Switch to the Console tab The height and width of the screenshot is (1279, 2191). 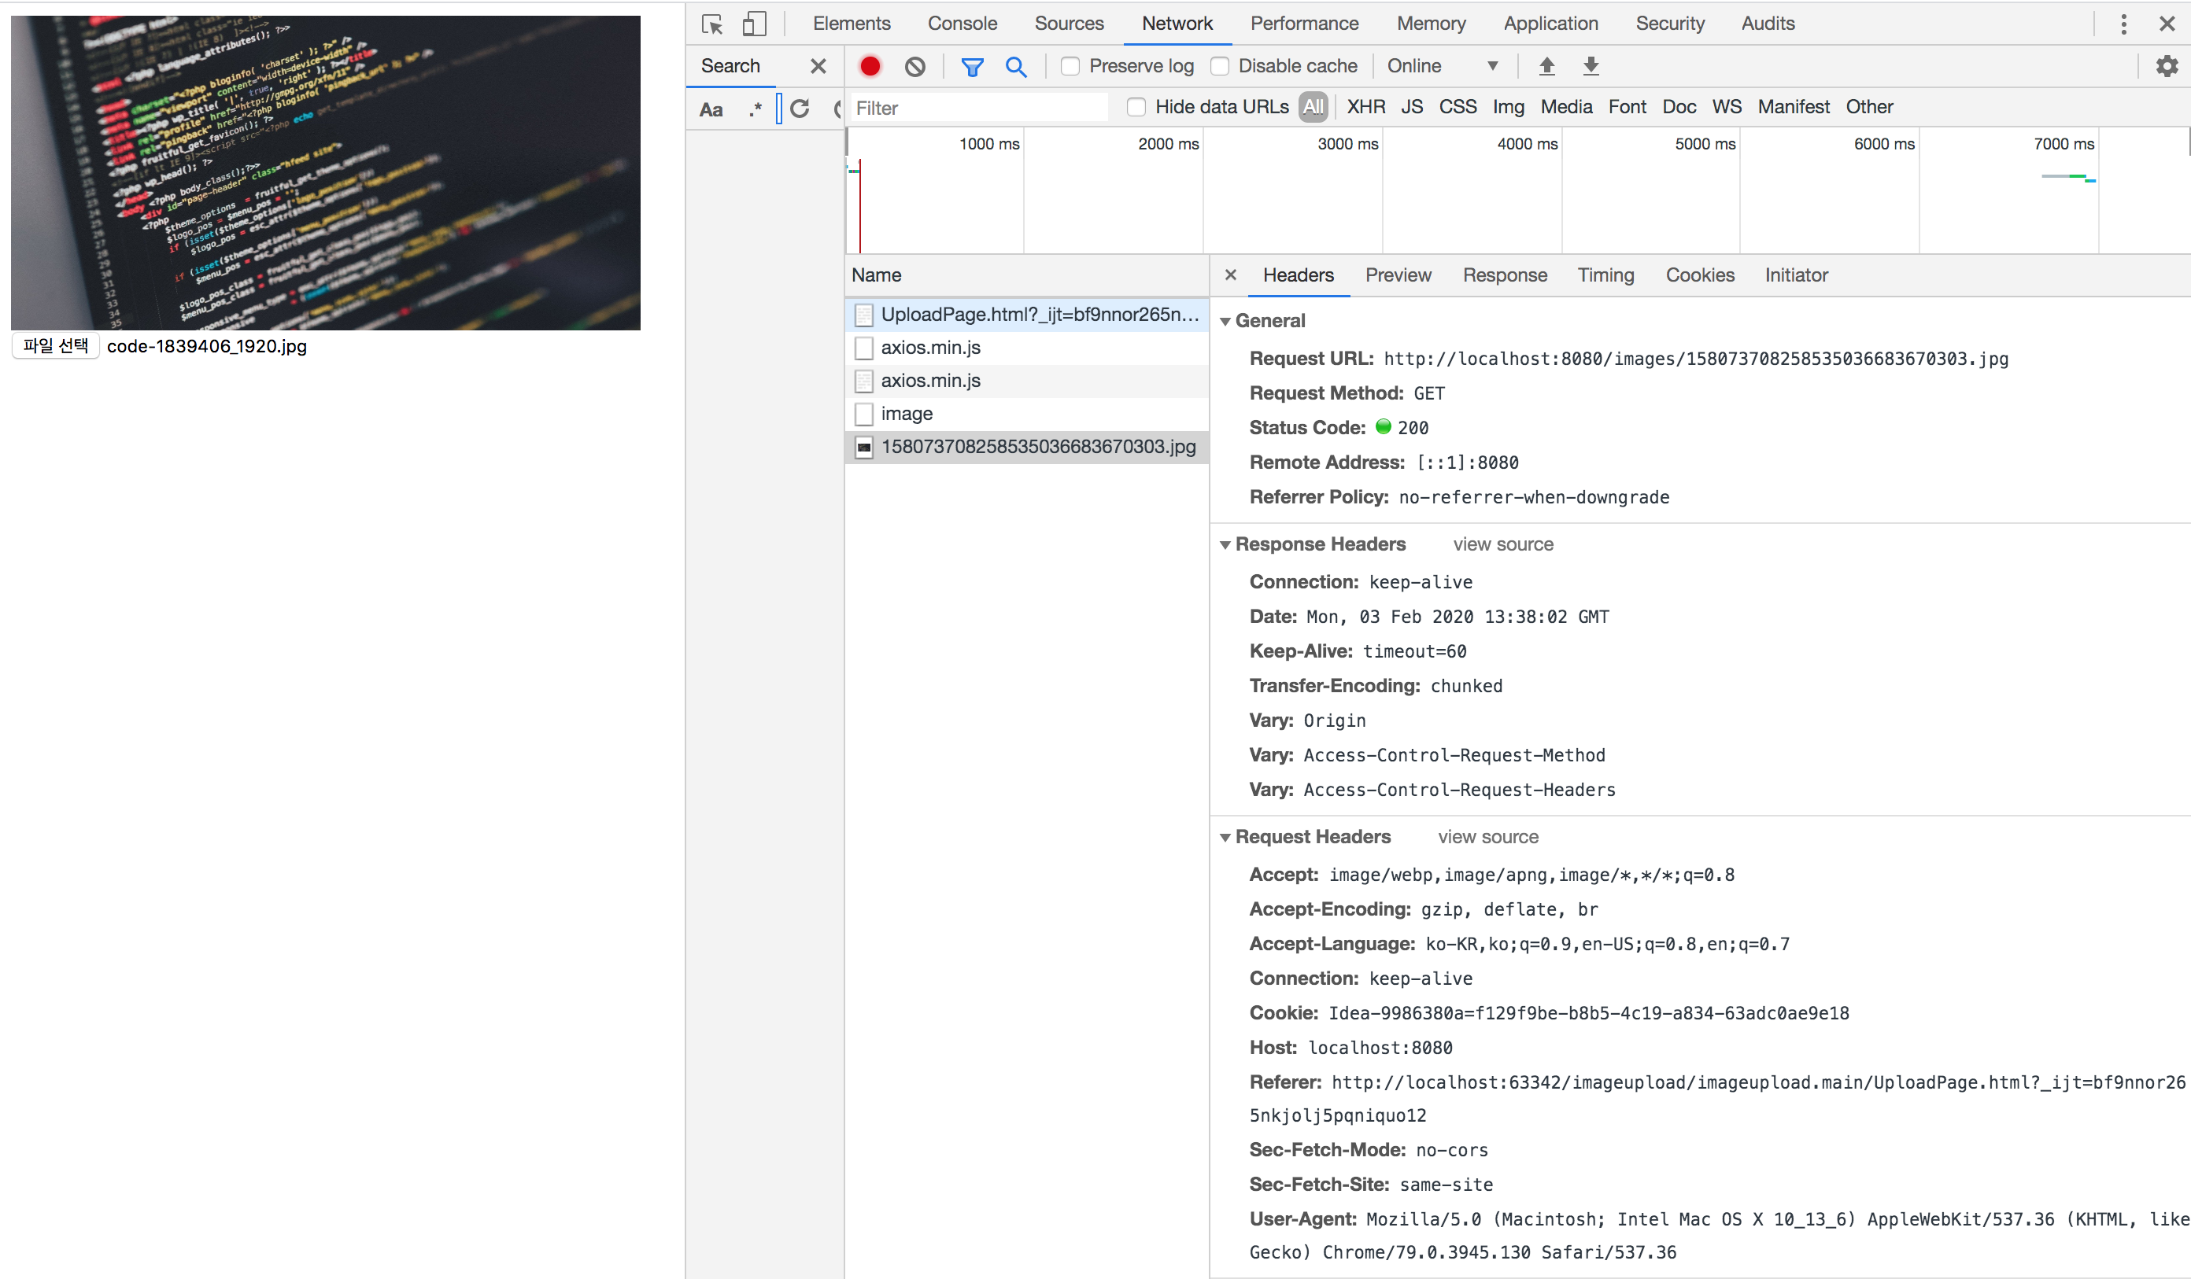[962, 24]
